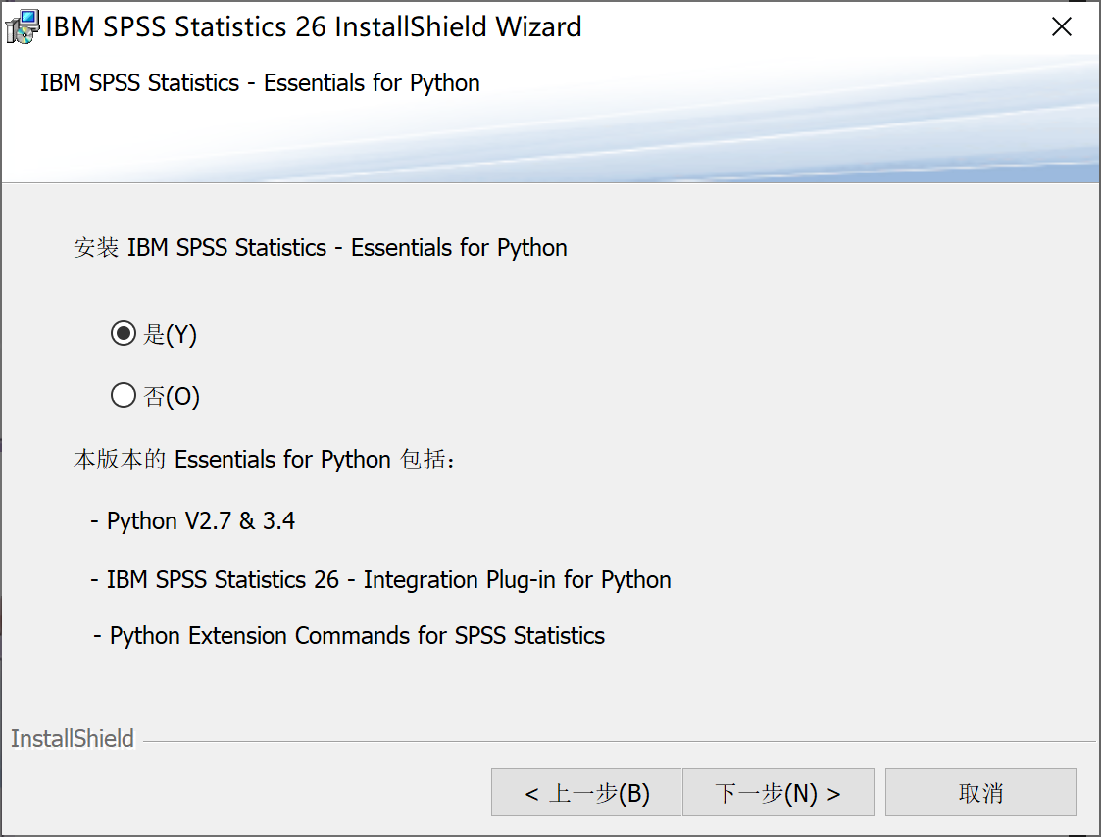1101x837 pixels.
Task: Click the window title 'InstallShield Wizard'
Action: tap(458, 26)
